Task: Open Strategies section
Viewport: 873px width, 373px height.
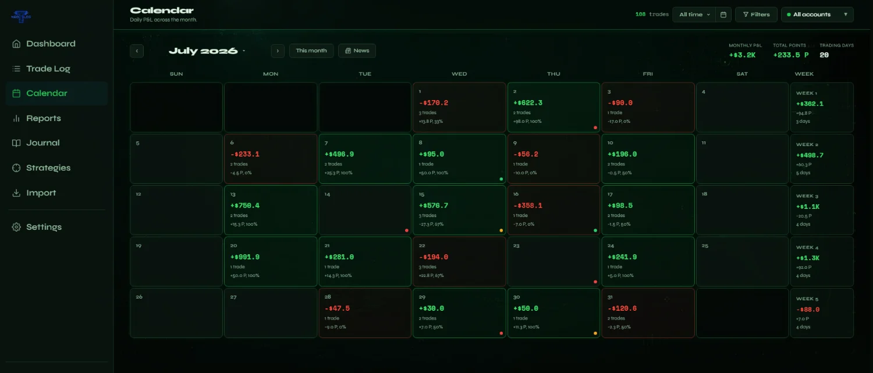Action: (x=56, y=168)
